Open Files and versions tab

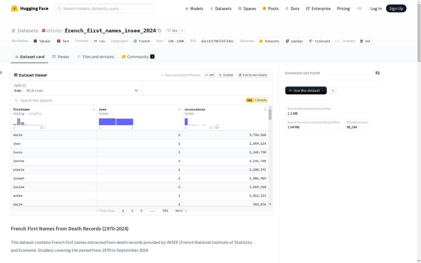[96, 57]
